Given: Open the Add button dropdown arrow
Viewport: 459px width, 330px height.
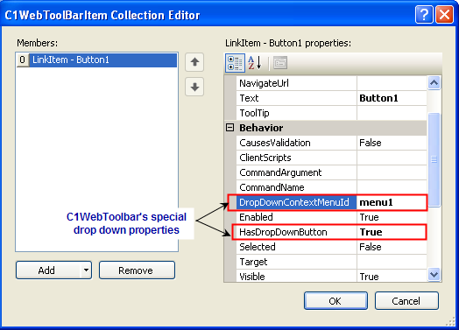Looking at the screenshot, I should point(86,270).
